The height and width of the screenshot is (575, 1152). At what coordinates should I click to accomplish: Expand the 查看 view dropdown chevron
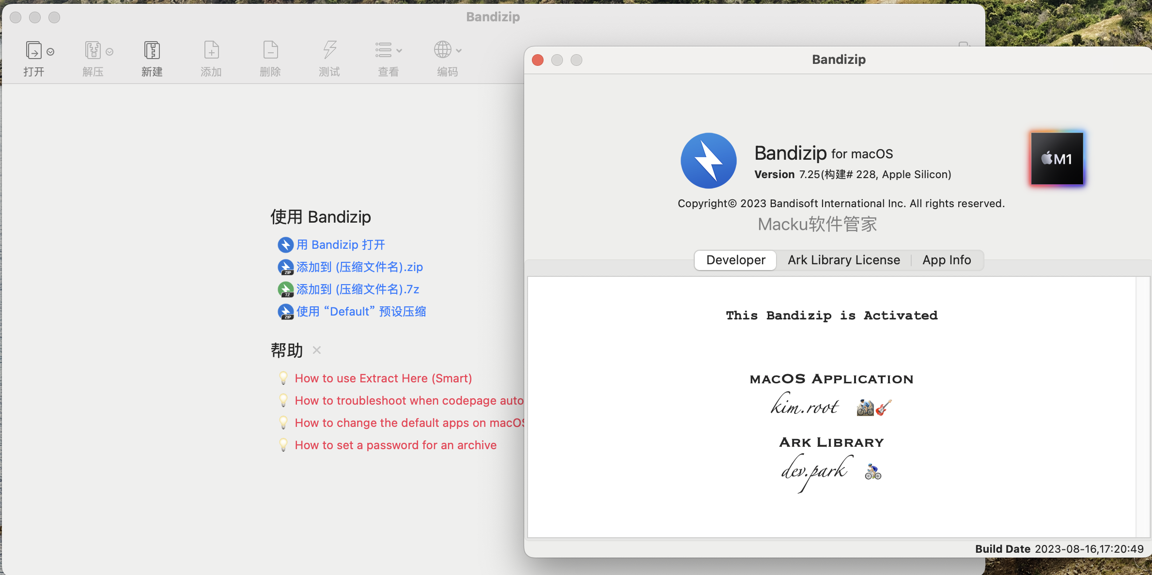pos(399,50)
